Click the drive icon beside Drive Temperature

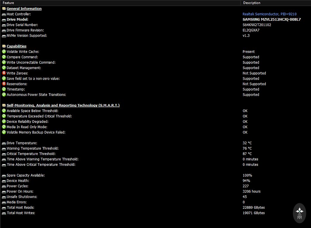pyautogui.click(x=4, y=143)
